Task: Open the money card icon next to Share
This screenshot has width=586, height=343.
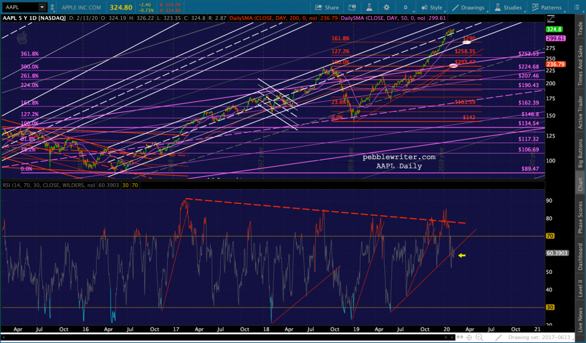Action: (x=352, y=7)
